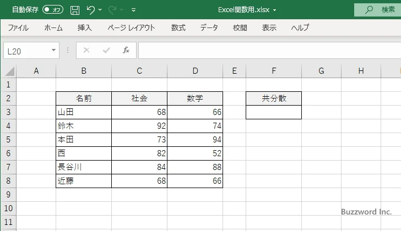
Task: Switch to the 校閲 tab
Action: point(240,28)
